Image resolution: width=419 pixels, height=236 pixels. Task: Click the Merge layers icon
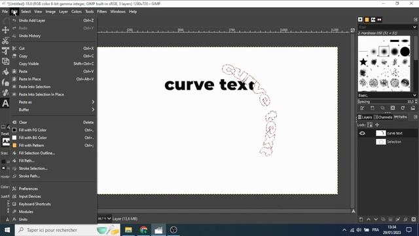[390, 220]
